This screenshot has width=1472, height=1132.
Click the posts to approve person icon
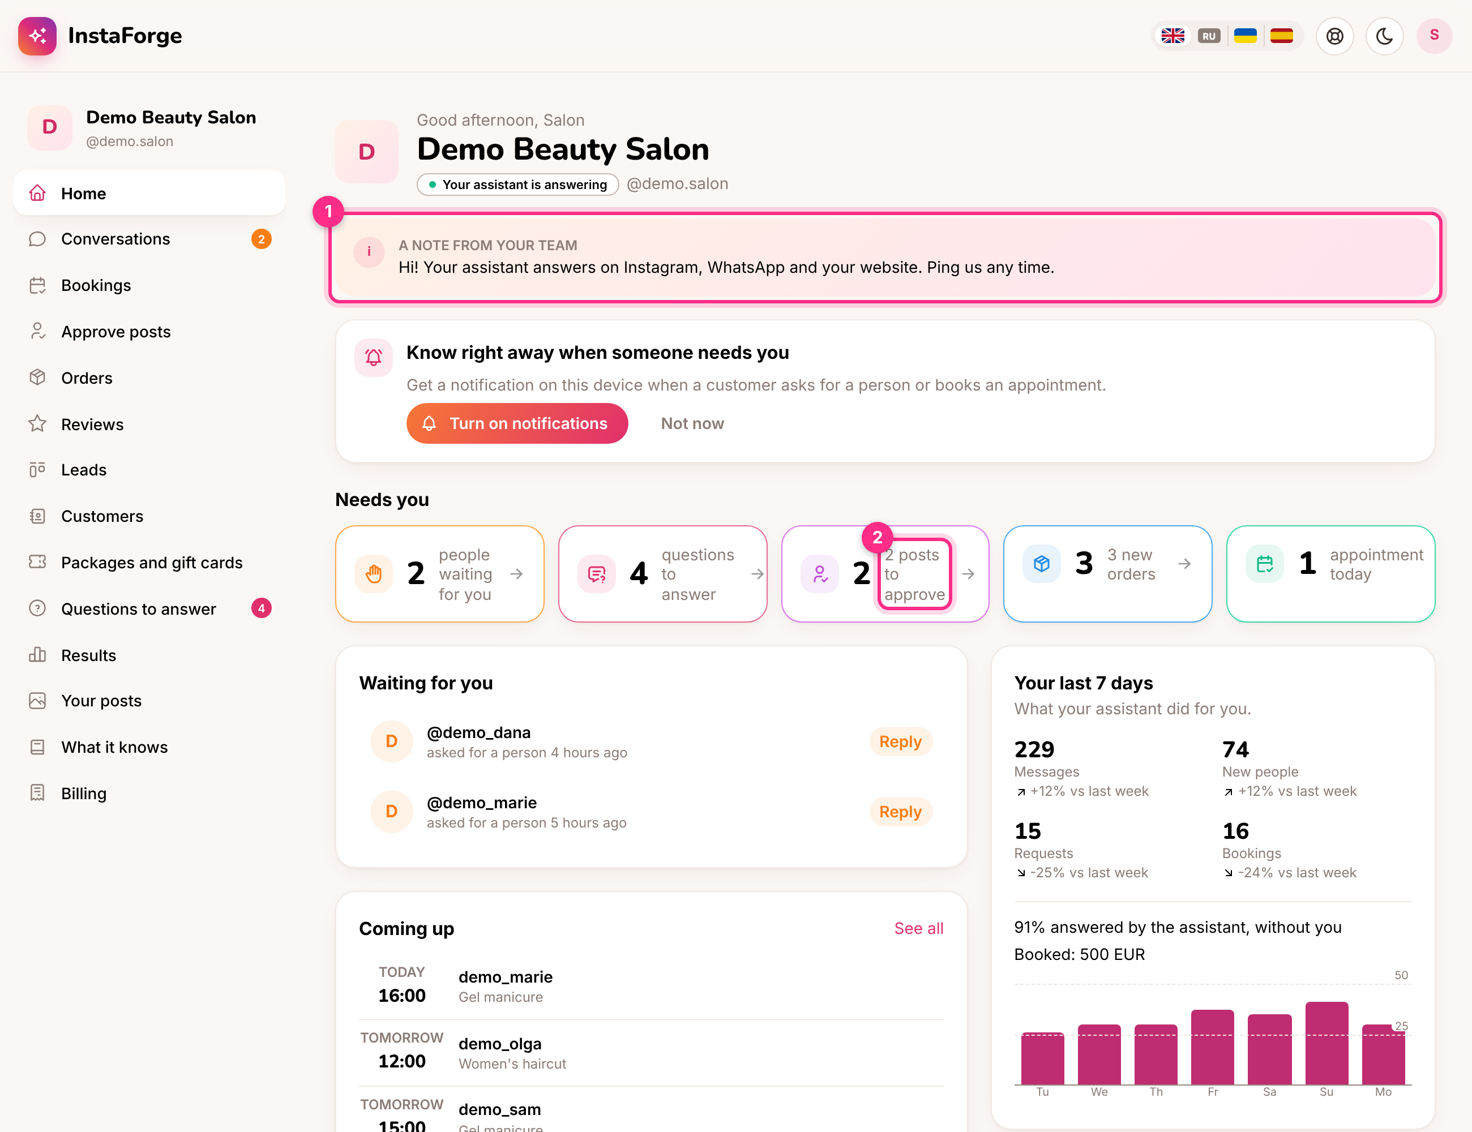pyautogui.click(x=820, y=574)
